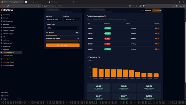Select the AUDNZD win rate card
Image resolution: width=186 pixels, height=105 pixels.
point(149,88)
